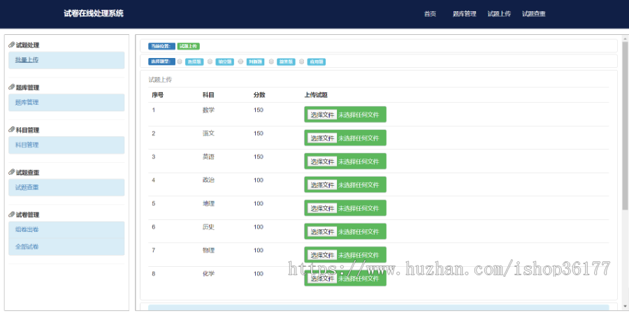The width and height of the screenshot is (629, 313).
Task: Click the scrollbar down arrow
Action: (625, 308)
